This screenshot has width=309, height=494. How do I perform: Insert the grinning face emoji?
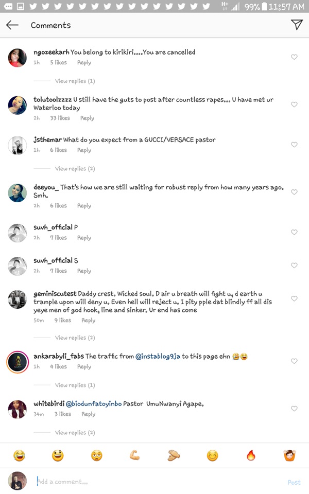(58, 455)
